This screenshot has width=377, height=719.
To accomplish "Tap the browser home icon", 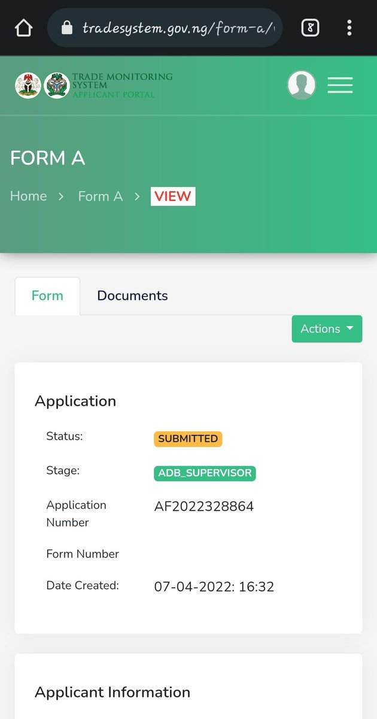I will tap(23, 28).
